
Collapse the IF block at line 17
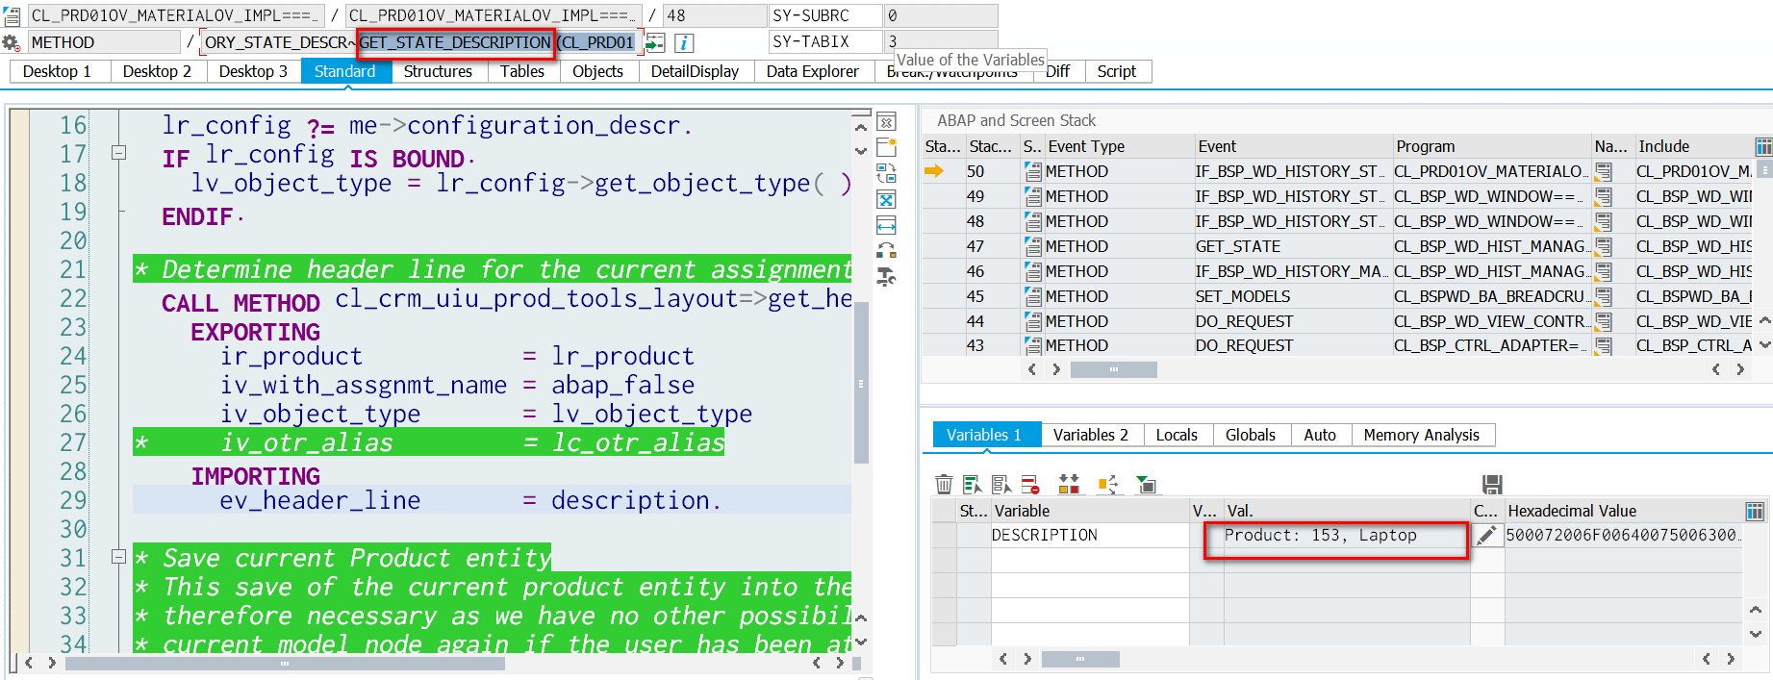pos(118,152)
